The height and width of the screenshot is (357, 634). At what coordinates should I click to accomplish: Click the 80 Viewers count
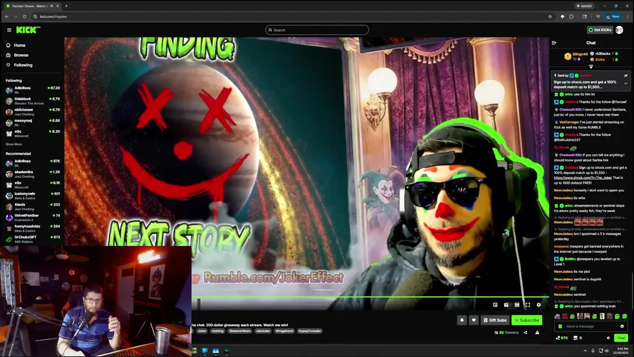pyautogui.click(x=506, y=333)
